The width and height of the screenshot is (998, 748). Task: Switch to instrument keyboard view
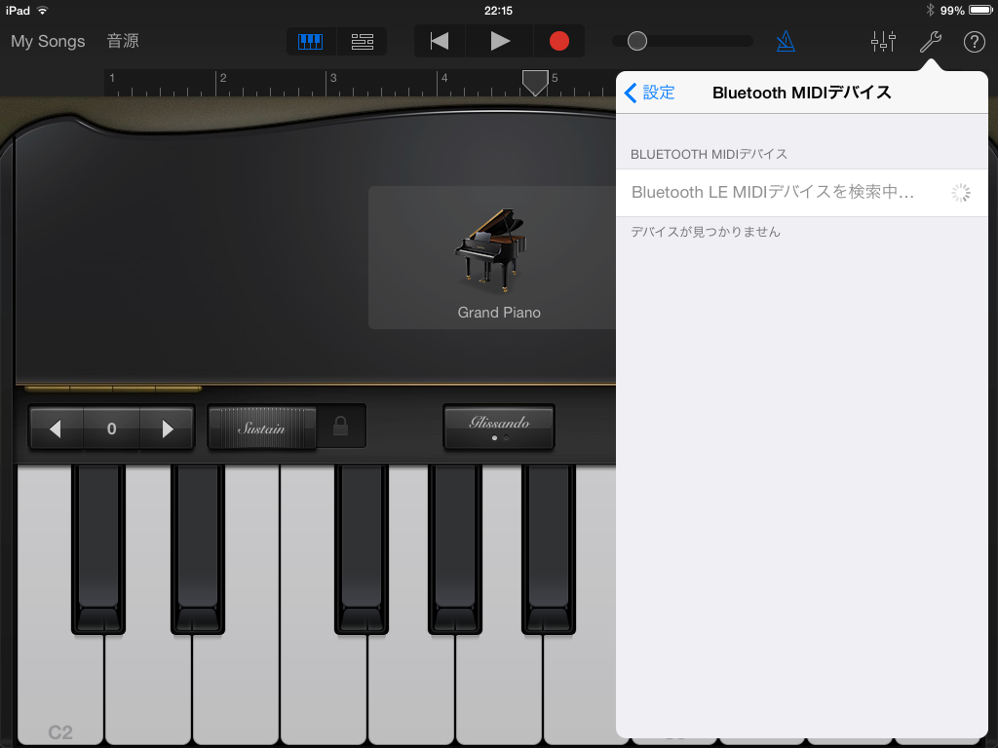click(x=311, y=42)
